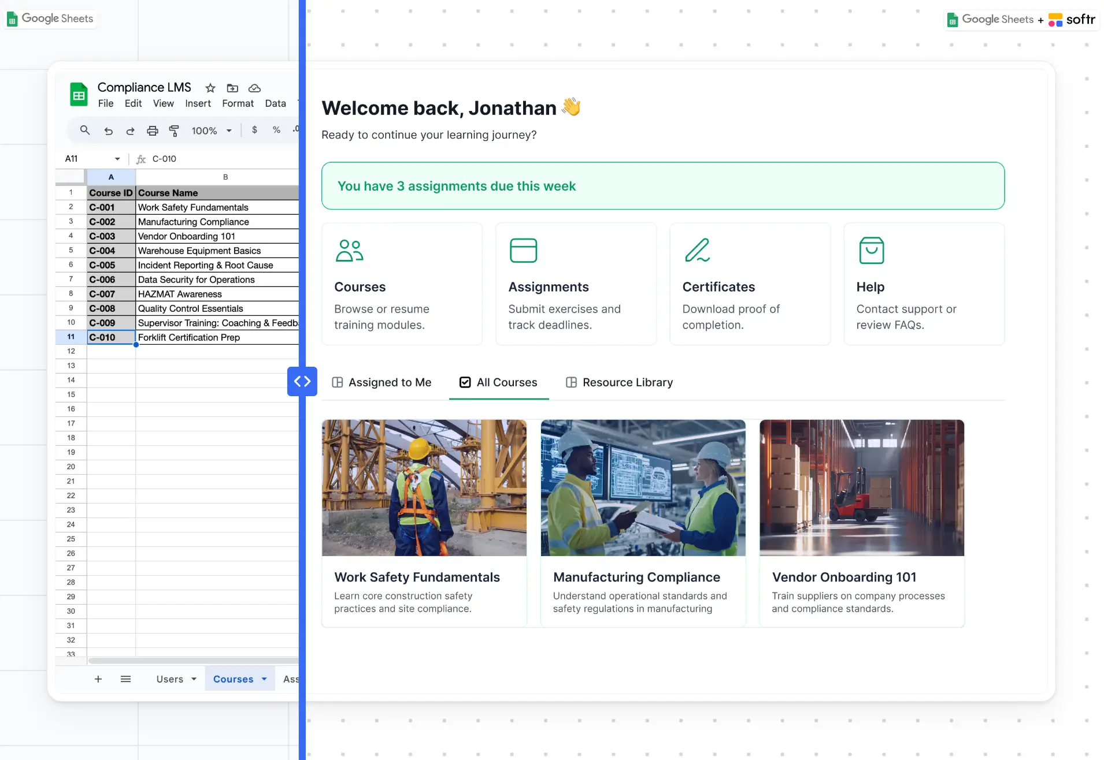
Task: Select cell C-010
Action: [111, 337]
